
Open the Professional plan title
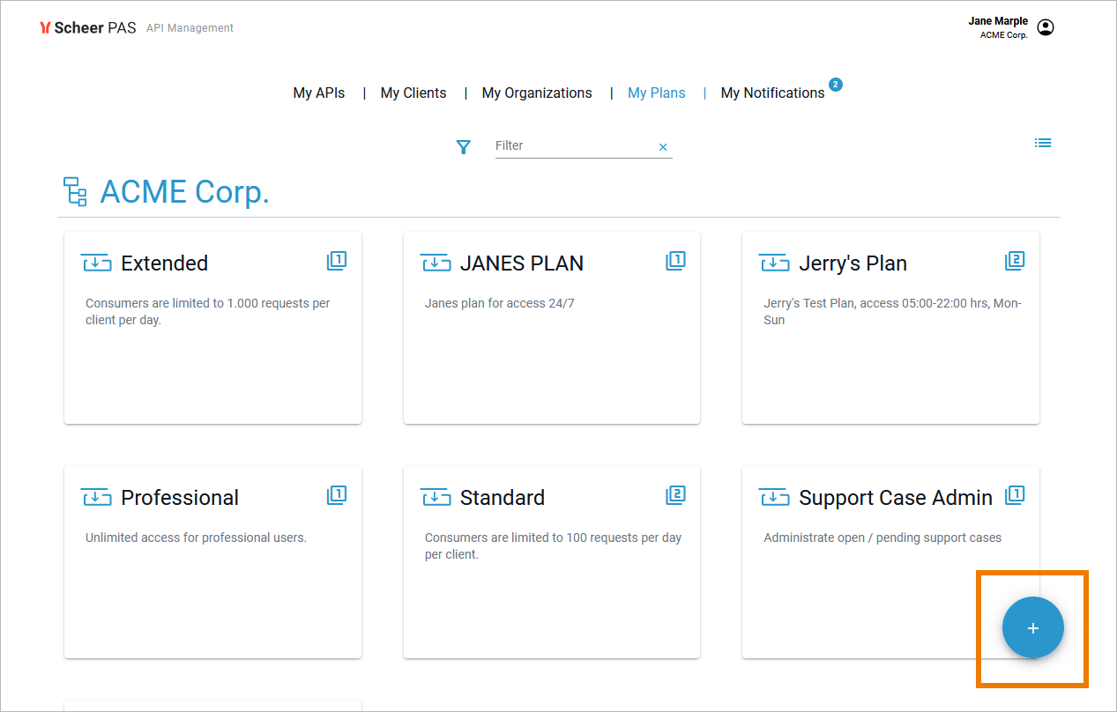tap(180, 498)
